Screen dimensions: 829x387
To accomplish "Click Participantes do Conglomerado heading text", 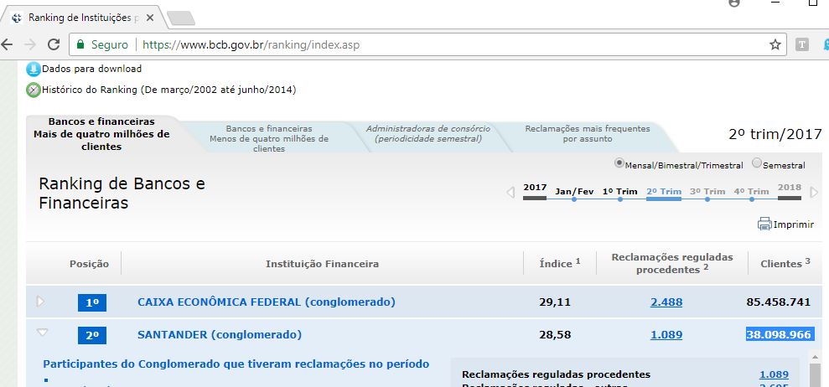I will click(x=236, y=364).
